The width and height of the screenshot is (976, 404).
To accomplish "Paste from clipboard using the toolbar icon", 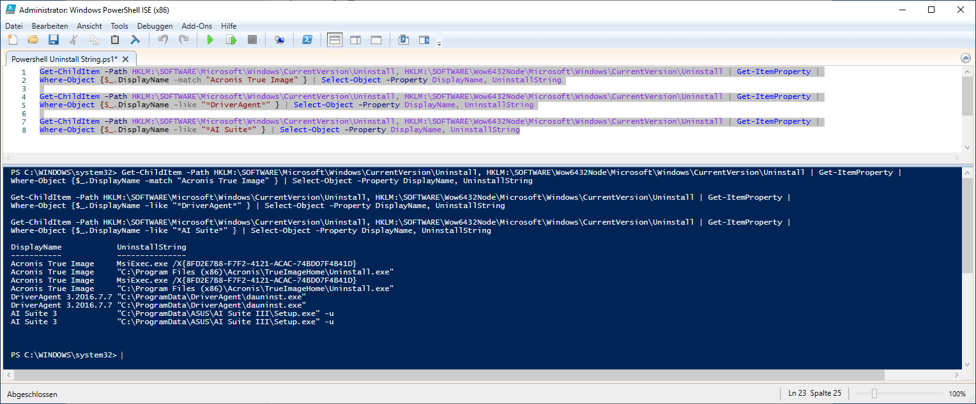I will pyautogui.click(x=115, y=40).
